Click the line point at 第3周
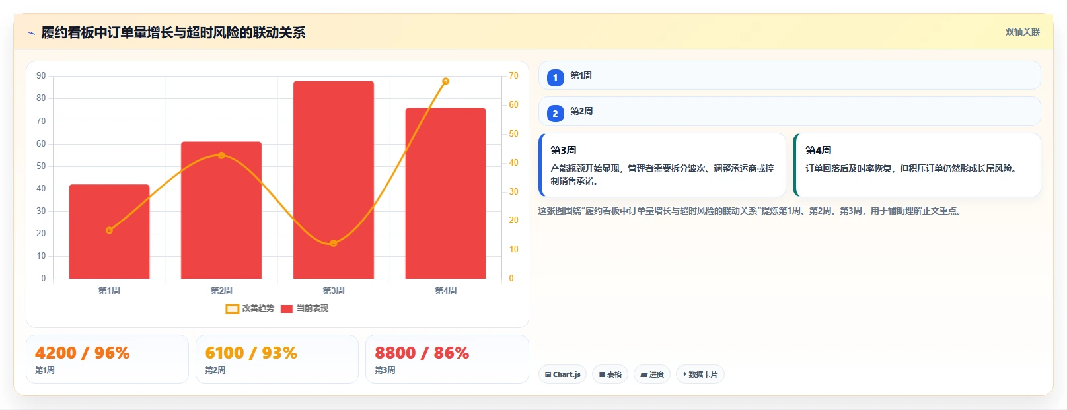The image size is (1067, 410). click(334, 244)
